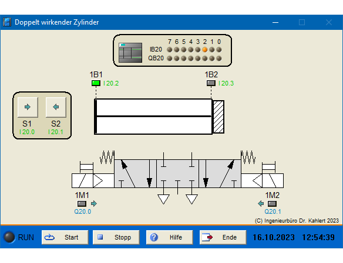The height and width of the screenshot is (263, 343).
Task: Click the Stopp button
Action: (x=116, y=237)
